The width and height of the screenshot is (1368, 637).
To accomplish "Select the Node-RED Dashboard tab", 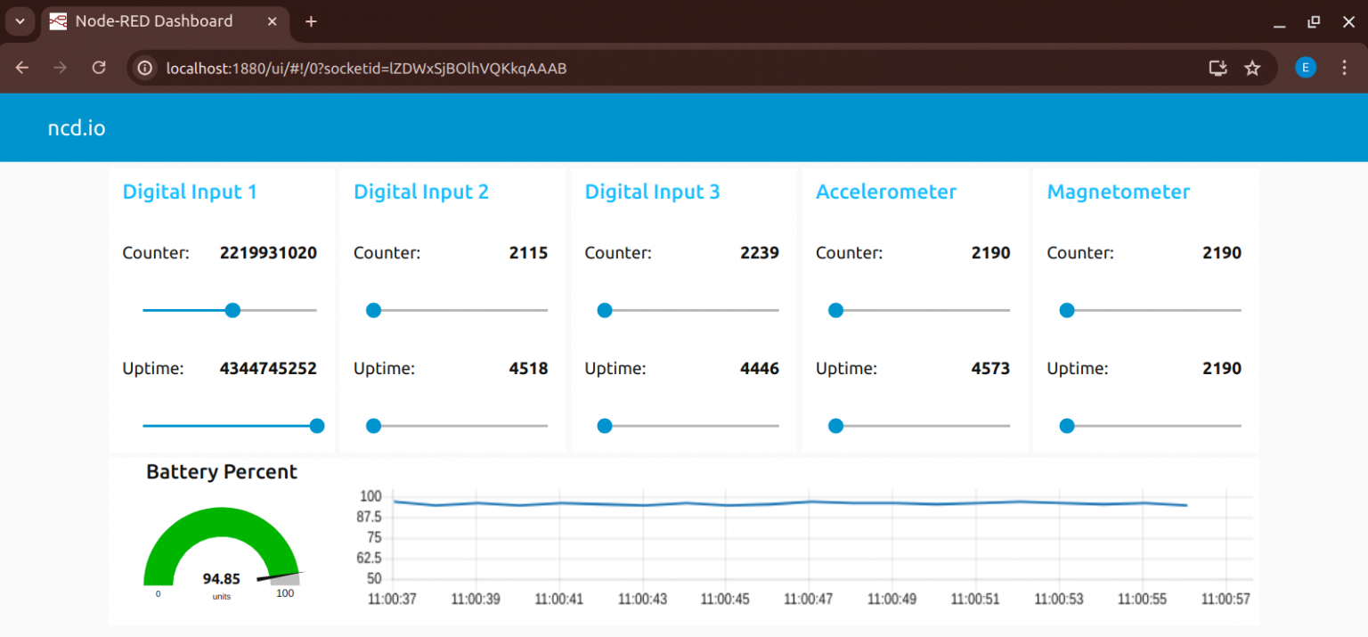I will 165,22.
